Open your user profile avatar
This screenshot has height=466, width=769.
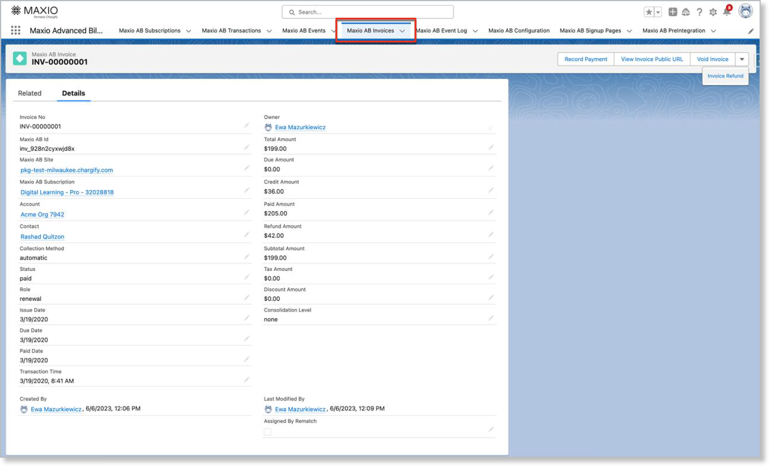point(745,11)
